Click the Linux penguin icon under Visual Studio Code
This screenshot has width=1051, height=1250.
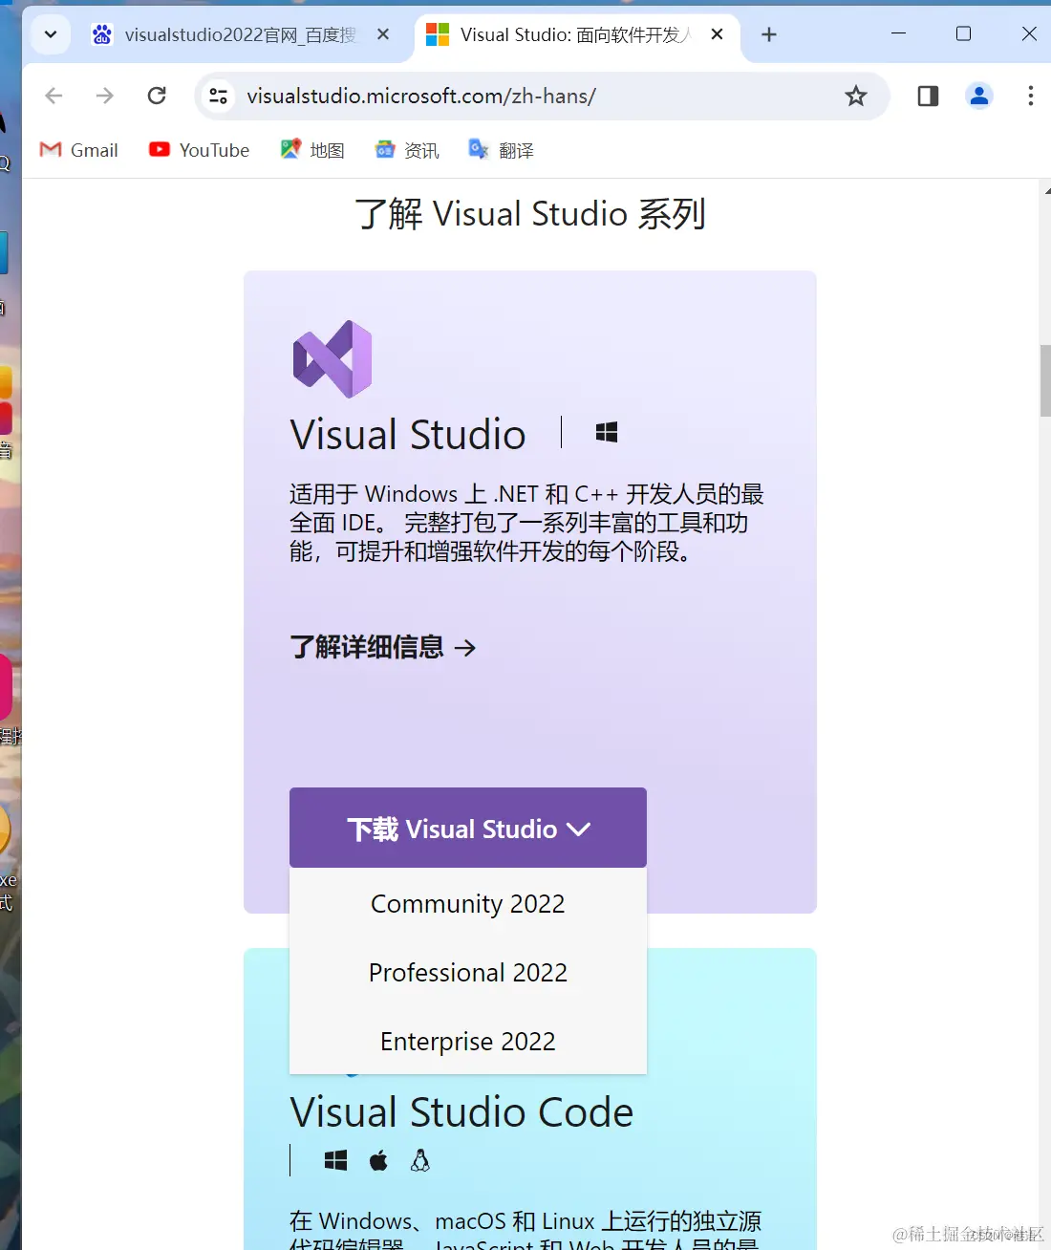(420, 1160)
